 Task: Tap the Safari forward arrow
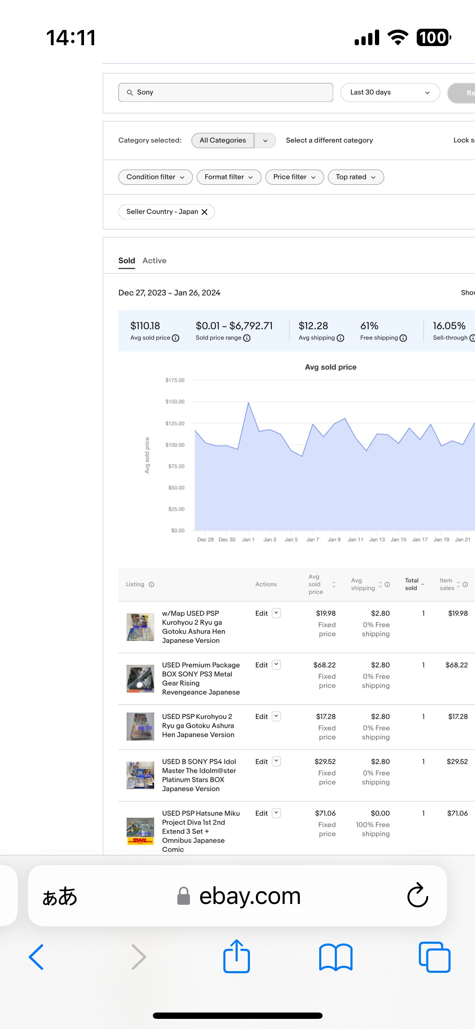tap(138, 957)
